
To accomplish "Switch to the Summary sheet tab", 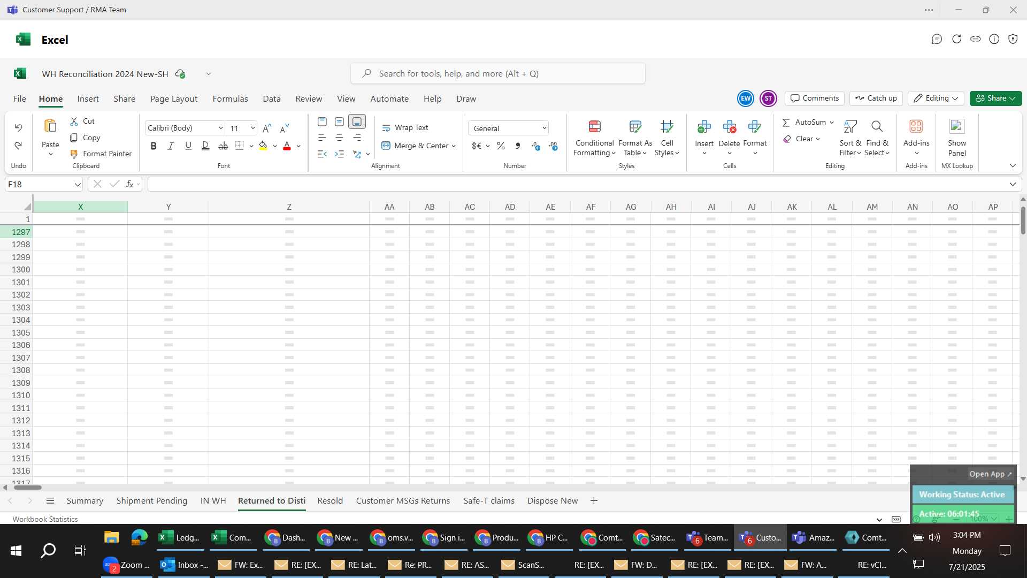I will click(x=85, y=500).
